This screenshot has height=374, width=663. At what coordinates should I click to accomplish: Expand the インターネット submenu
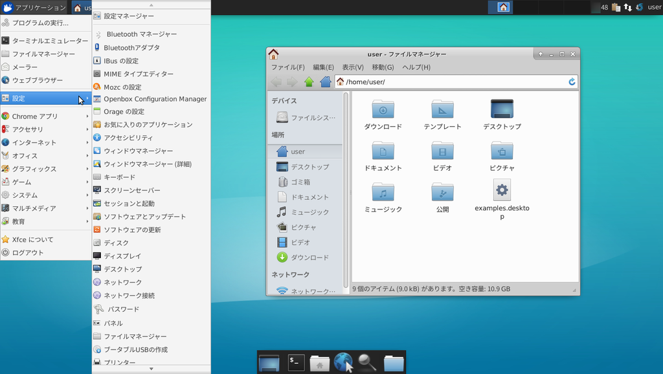click(46, 142)
